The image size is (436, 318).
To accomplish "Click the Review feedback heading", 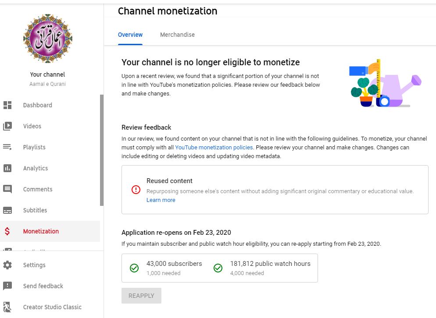I will [x=146, y=127].
